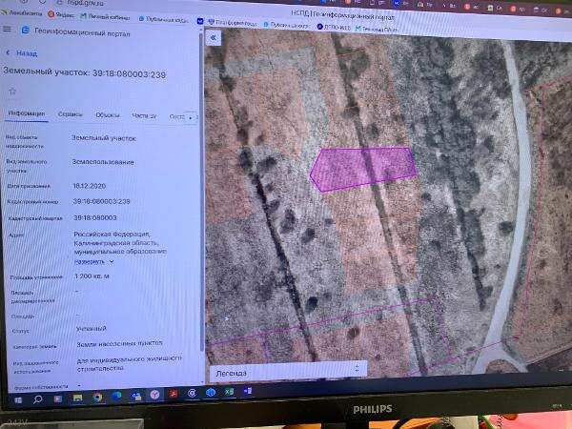Click the cadastral number value 39:18:080003:239
The width and height of the screenshot is (572, 429).
click(101, 201)
